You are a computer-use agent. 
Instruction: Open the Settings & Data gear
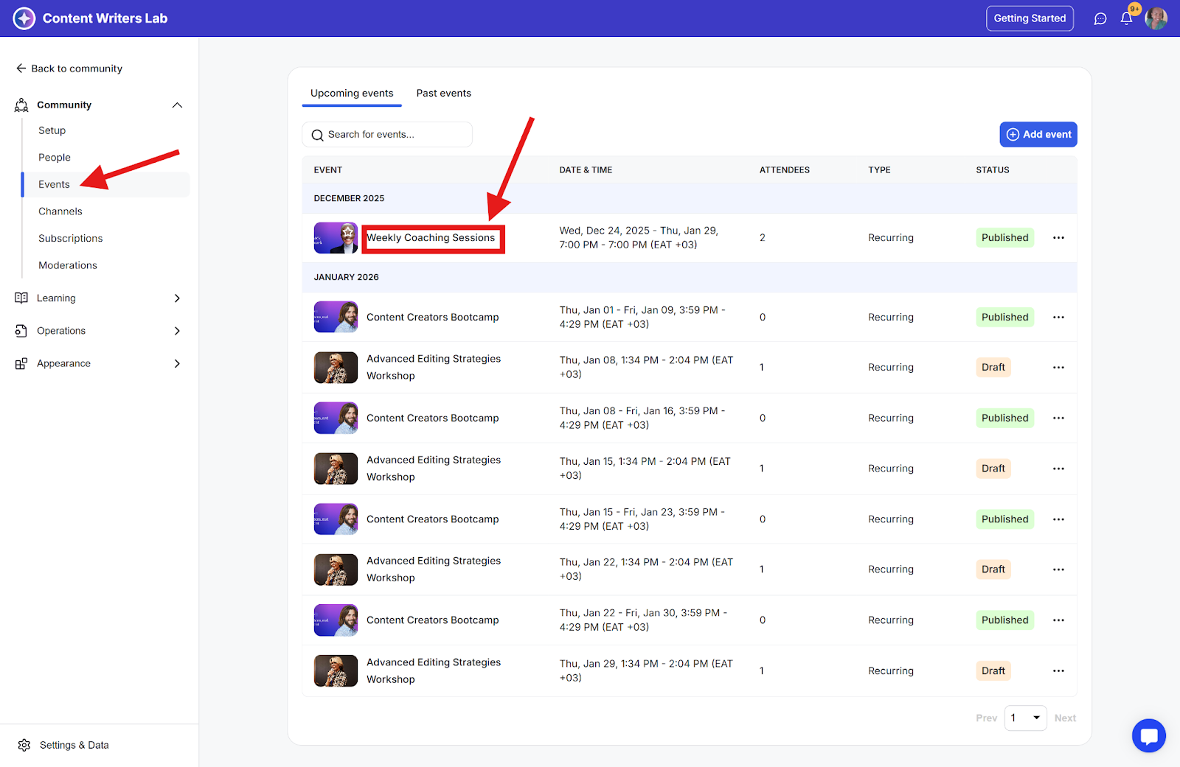click(24, 745)
